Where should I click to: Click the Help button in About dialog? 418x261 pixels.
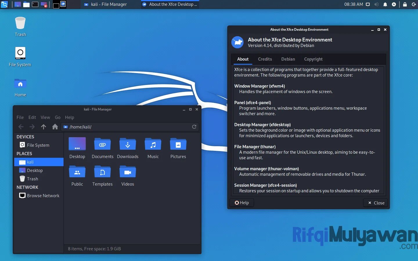coord(242,203)
